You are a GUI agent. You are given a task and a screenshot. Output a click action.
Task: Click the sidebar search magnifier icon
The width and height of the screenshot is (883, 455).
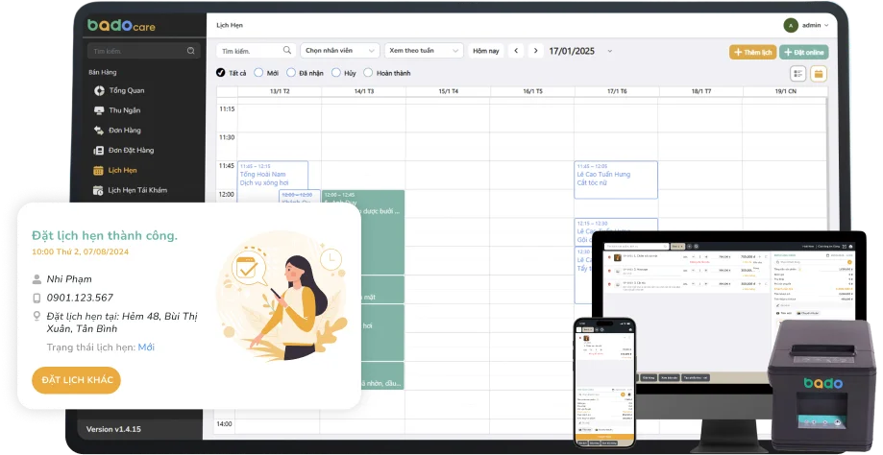click(x=191, y=51)
